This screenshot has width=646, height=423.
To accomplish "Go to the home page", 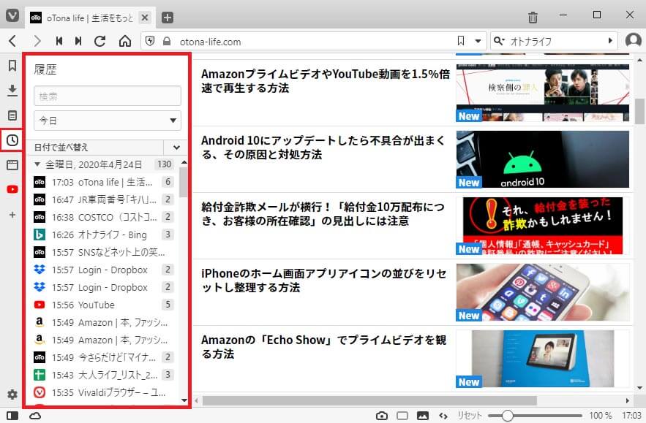I will click(125, 41).
